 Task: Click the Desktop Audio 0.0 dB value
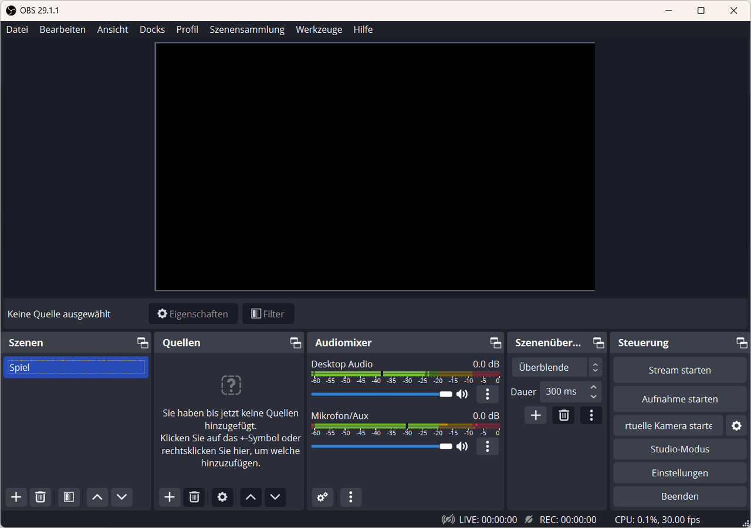pos(486,364)
